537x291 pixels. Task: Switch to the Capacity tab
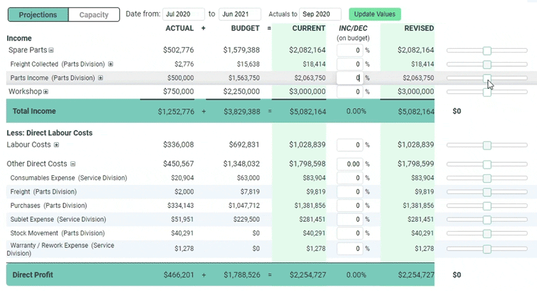coord(94,15)
